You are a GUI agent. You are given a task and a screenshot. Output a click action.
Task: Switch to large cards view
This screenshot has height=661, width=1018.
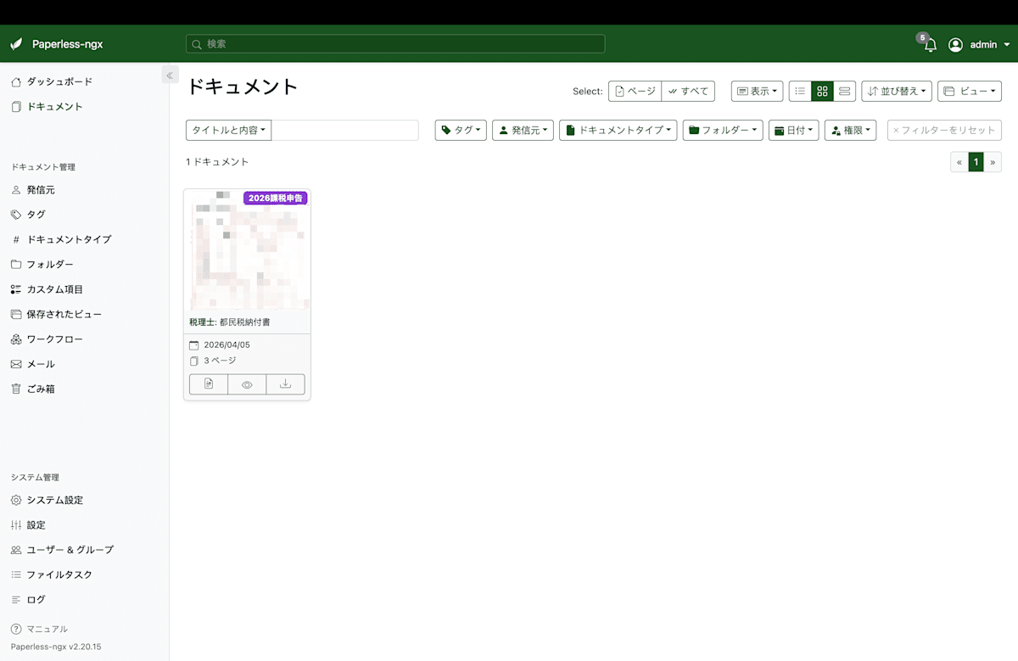[x=844, y=91]
